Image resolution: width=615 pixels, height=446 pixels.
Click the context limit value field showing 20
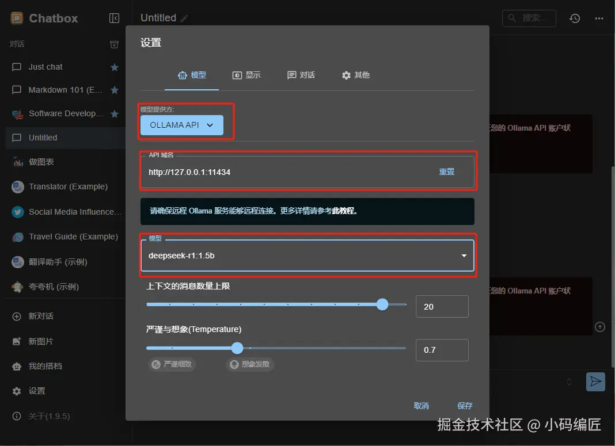[442, 307]
